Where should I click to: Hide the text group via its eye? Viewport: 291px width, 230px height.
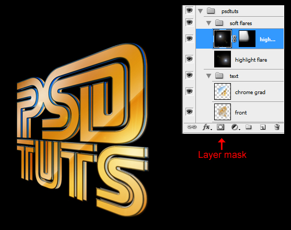pyautogui.click(x=189, y=75)
